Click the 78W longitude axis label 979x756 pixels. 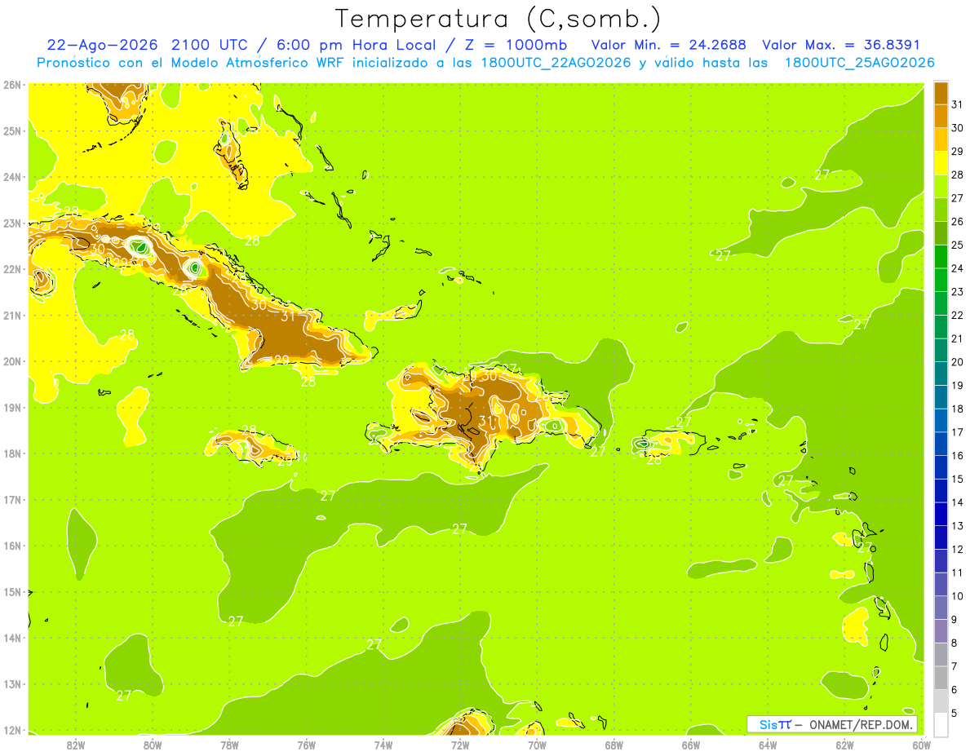point(229,745)
